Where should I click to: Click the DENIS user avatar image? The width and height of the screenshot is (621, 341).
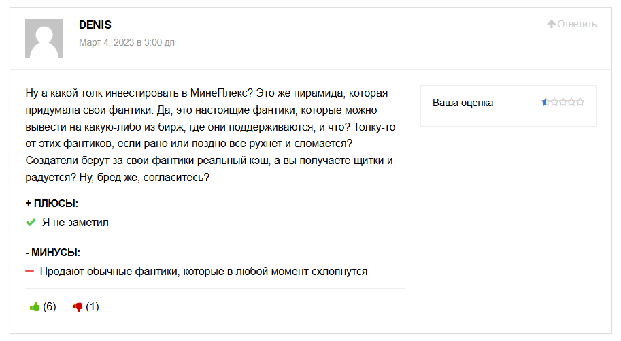coord(44,39)
